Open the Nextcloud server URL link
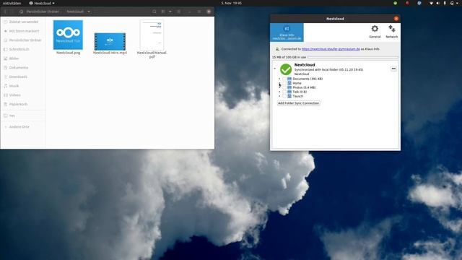This screenshot has width=462, height=260. (x=331, y=49)
